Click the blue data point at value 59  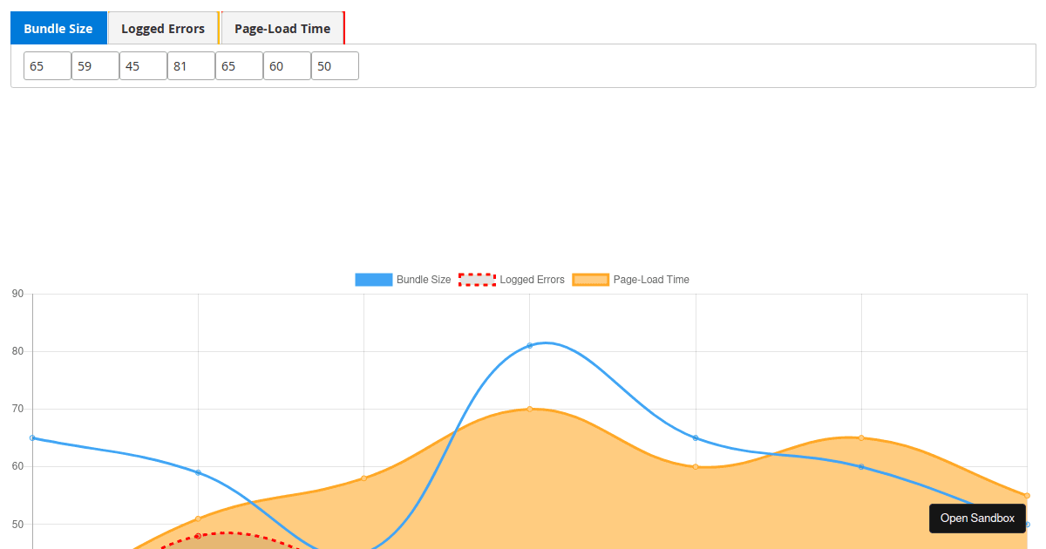tap(198, 472)
